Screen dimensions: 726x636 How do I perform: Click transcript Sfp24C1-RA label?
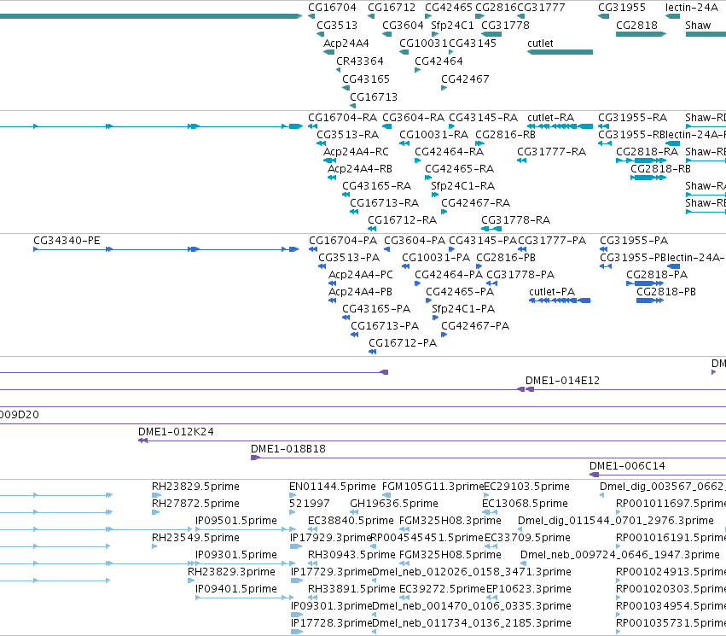[462, 186]
